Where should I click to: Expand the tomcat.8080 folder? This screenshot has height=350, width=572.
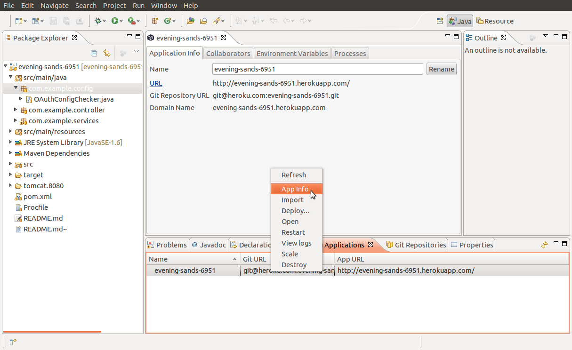tap(11, 185)
